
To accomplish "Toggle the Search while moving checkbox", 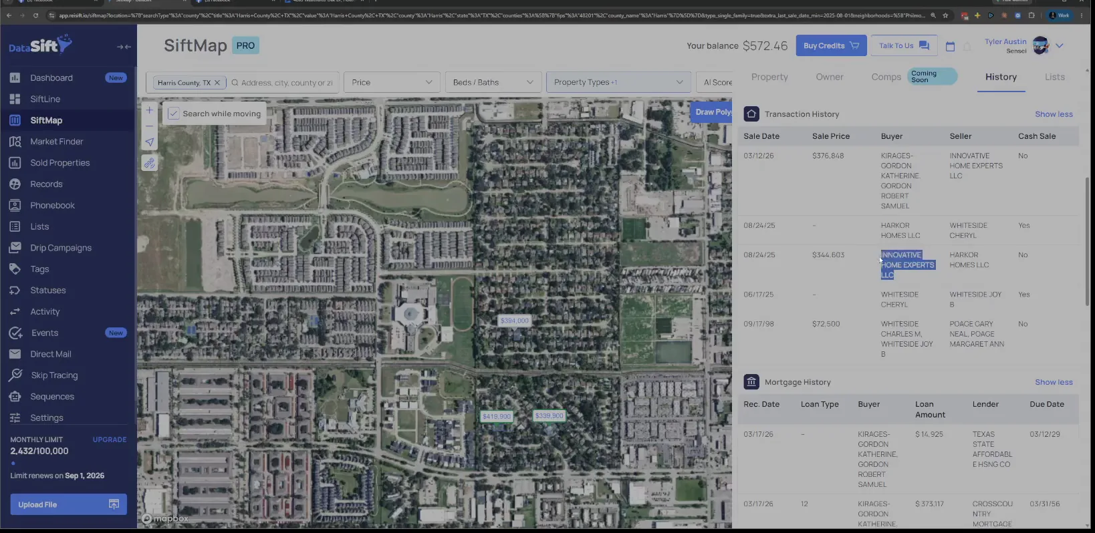I will 173,114.
